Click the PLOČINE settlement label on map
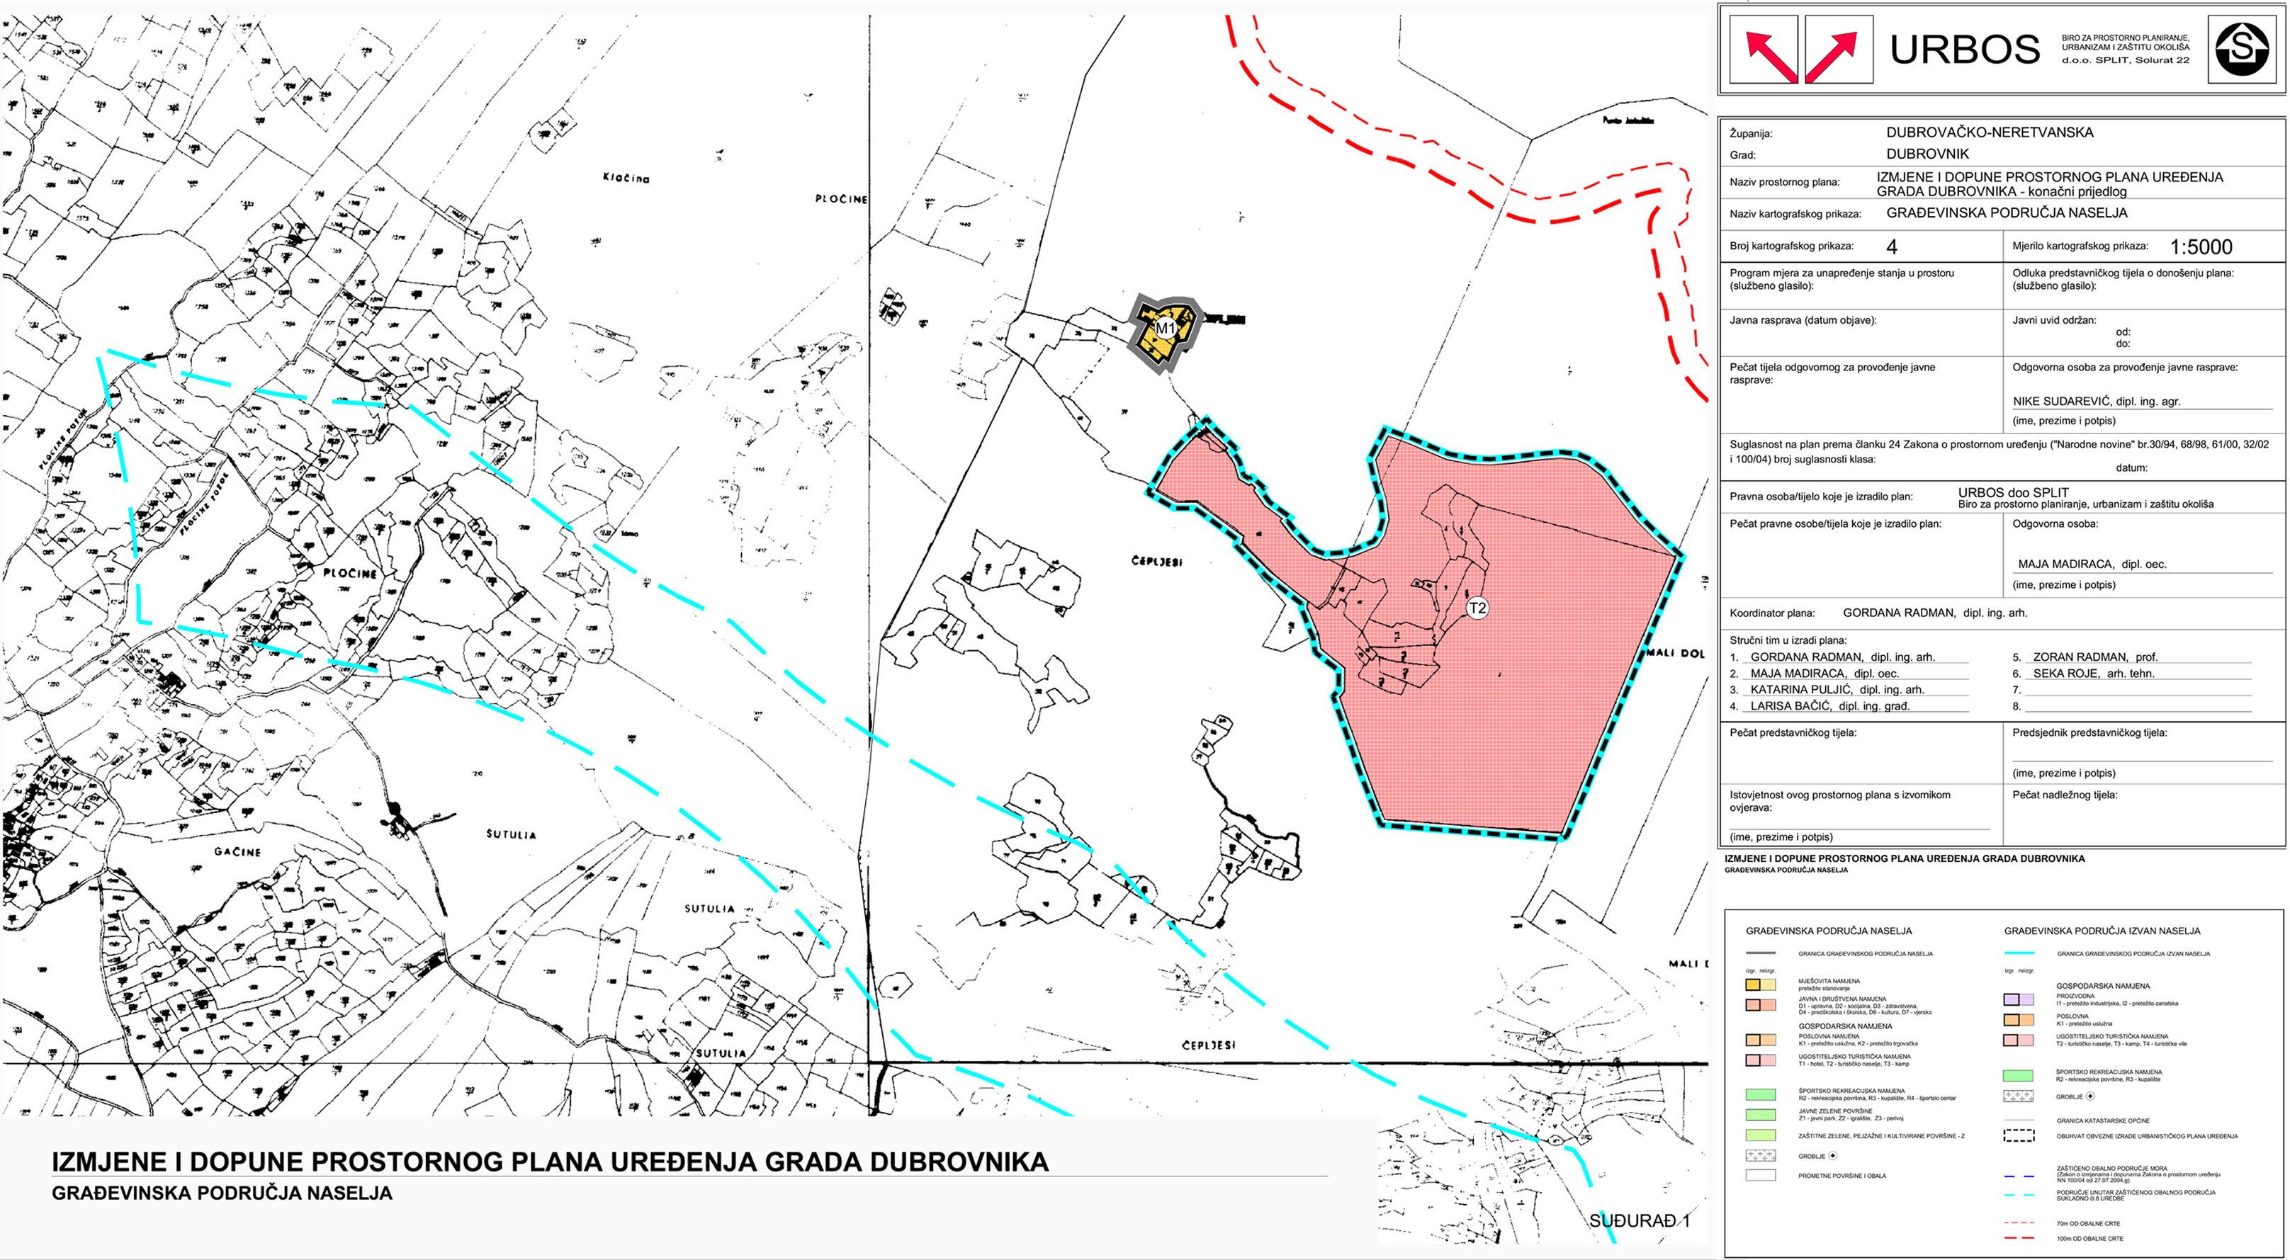This screenshot has width=2290, height=1260. pos(349,573)
